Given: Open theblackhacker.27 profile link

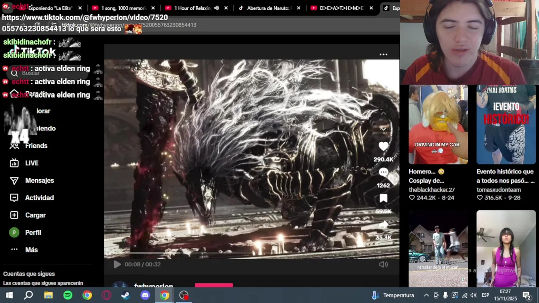Looking at the screenshot, I should [432, 190].
